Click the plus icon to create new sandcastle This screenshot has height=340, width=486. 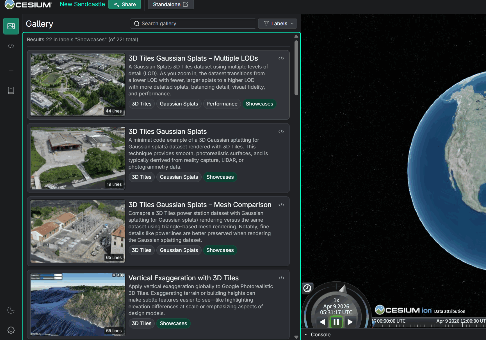click(11, 70)
